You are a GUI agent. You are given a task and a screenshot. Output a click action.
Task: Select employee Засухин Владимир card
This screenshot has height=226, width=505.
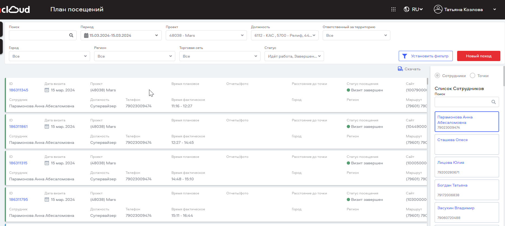(467, 212)
